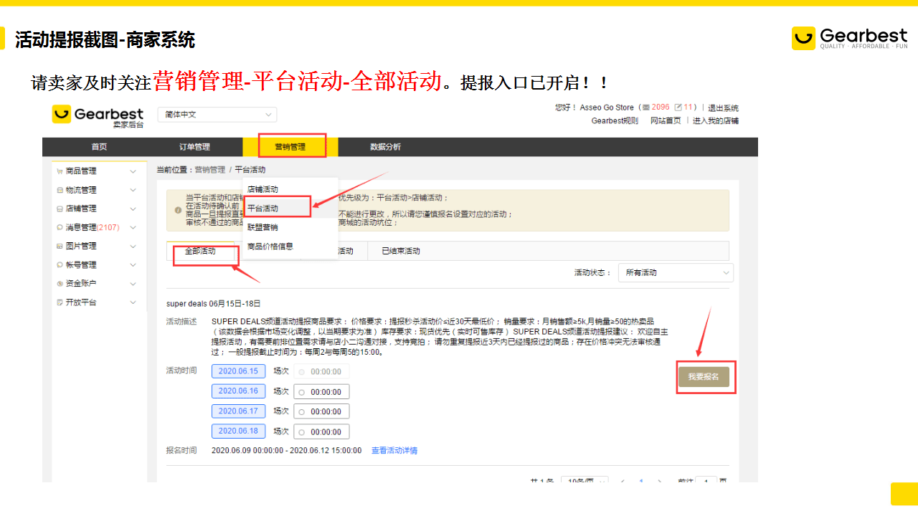Screen dimensions: 918x516
Task: Expand the 帐号管理 chevron
Action: pyautogui.click(x=133, y=264)
